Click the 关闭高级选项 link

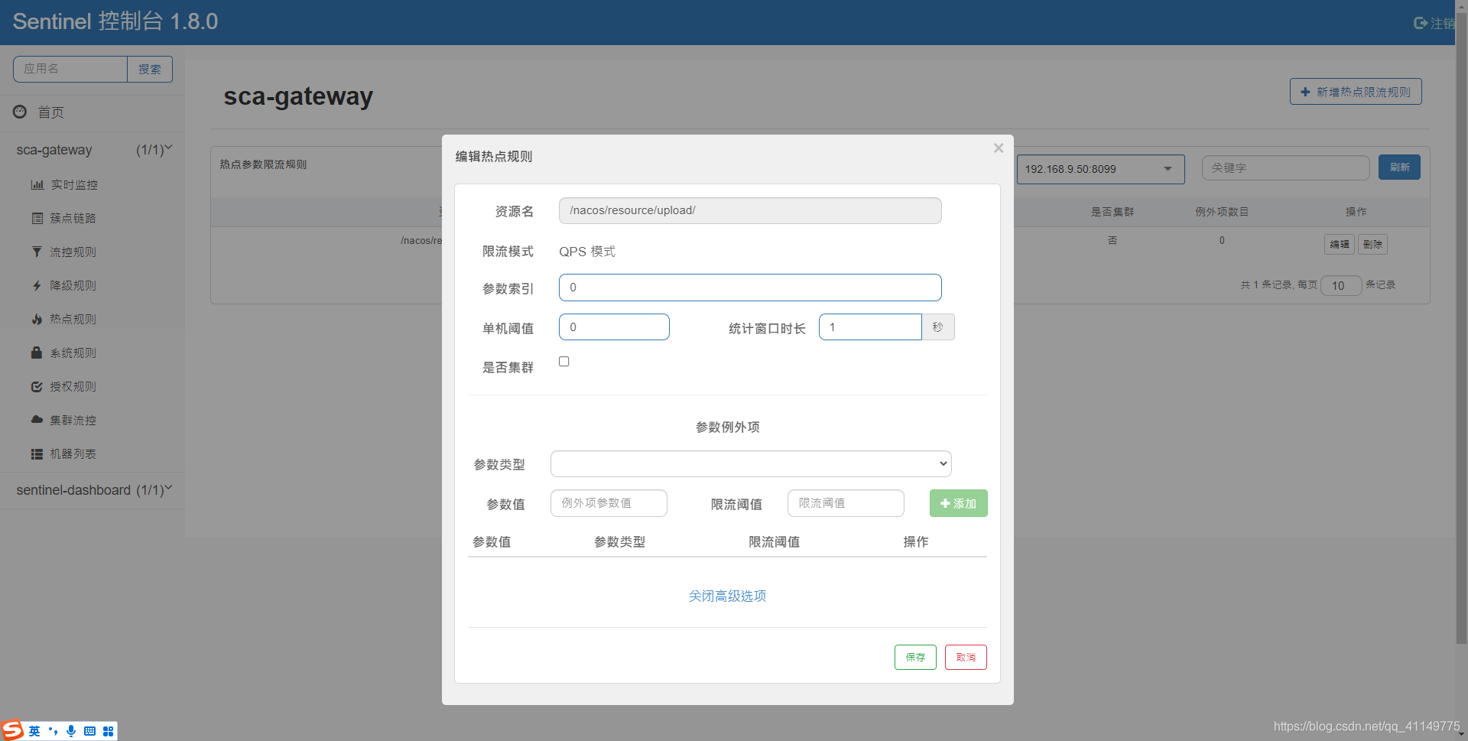click(x=727, y=596)
